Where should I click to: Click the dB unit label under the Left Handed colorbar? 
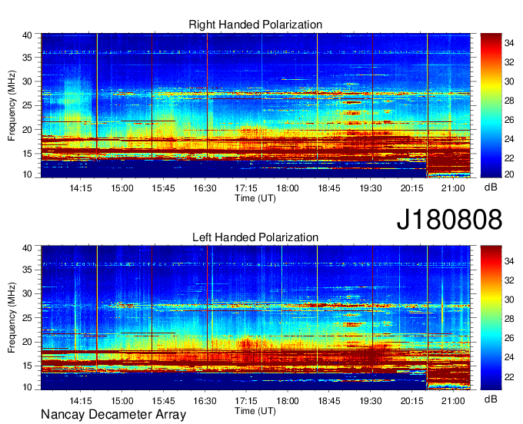tap(491, 399)
